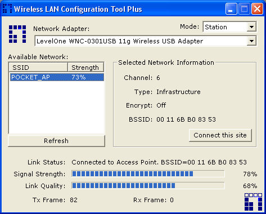Expand the Network Adapter dropdown arrow
This screenshot has width=266, height=214.
pyautogui.click(x=251, y=41)
